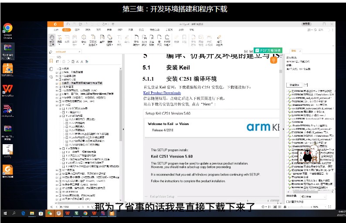Open Microsoft Edge from taskbar
346x223 pixels.
(23, 213)
